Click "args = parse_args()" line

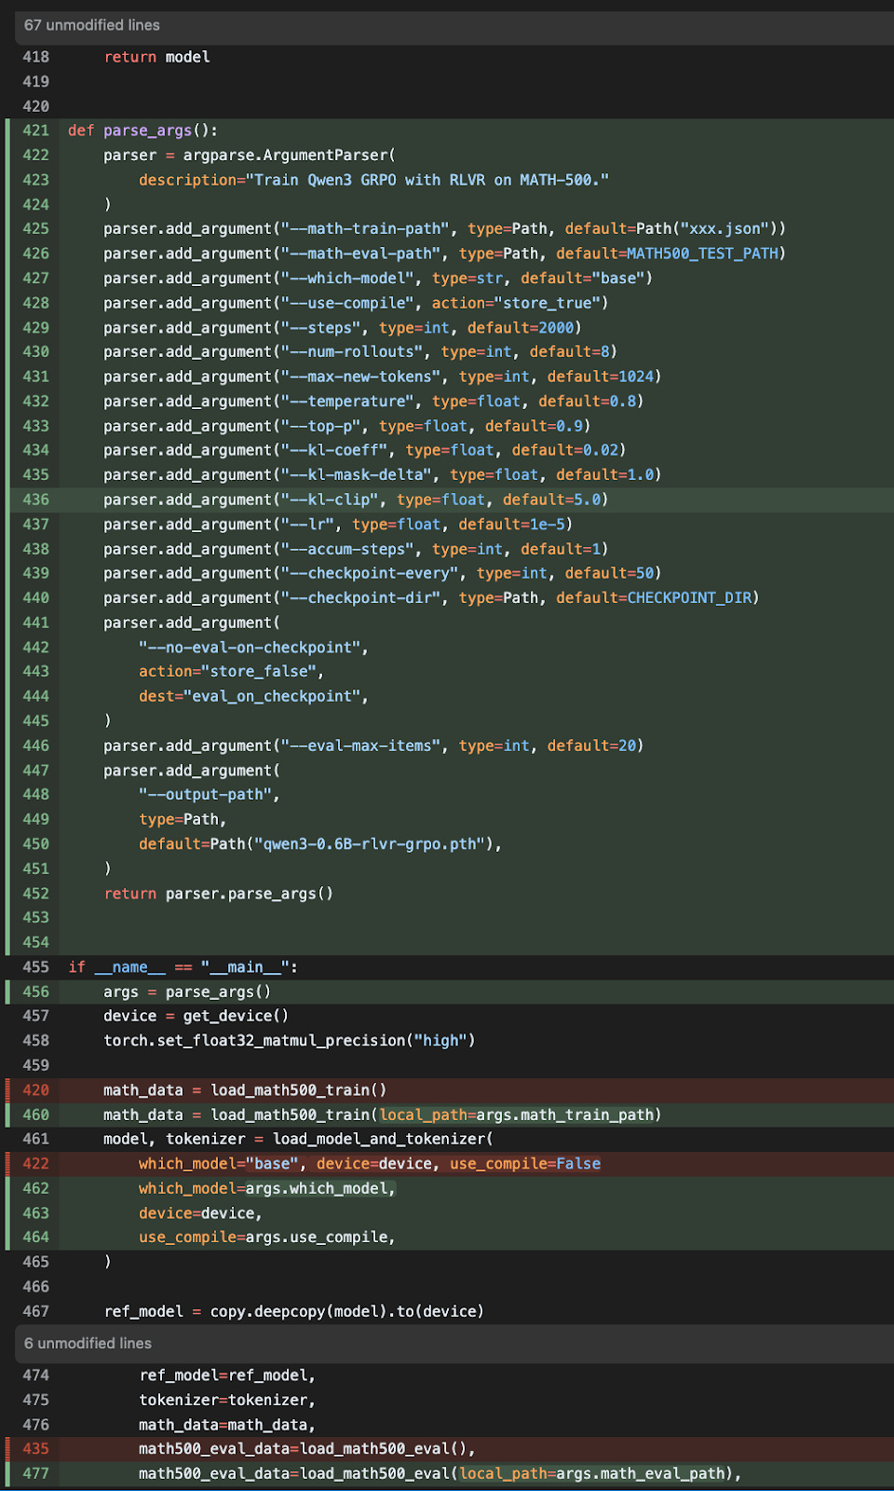(x=187, y=992)
